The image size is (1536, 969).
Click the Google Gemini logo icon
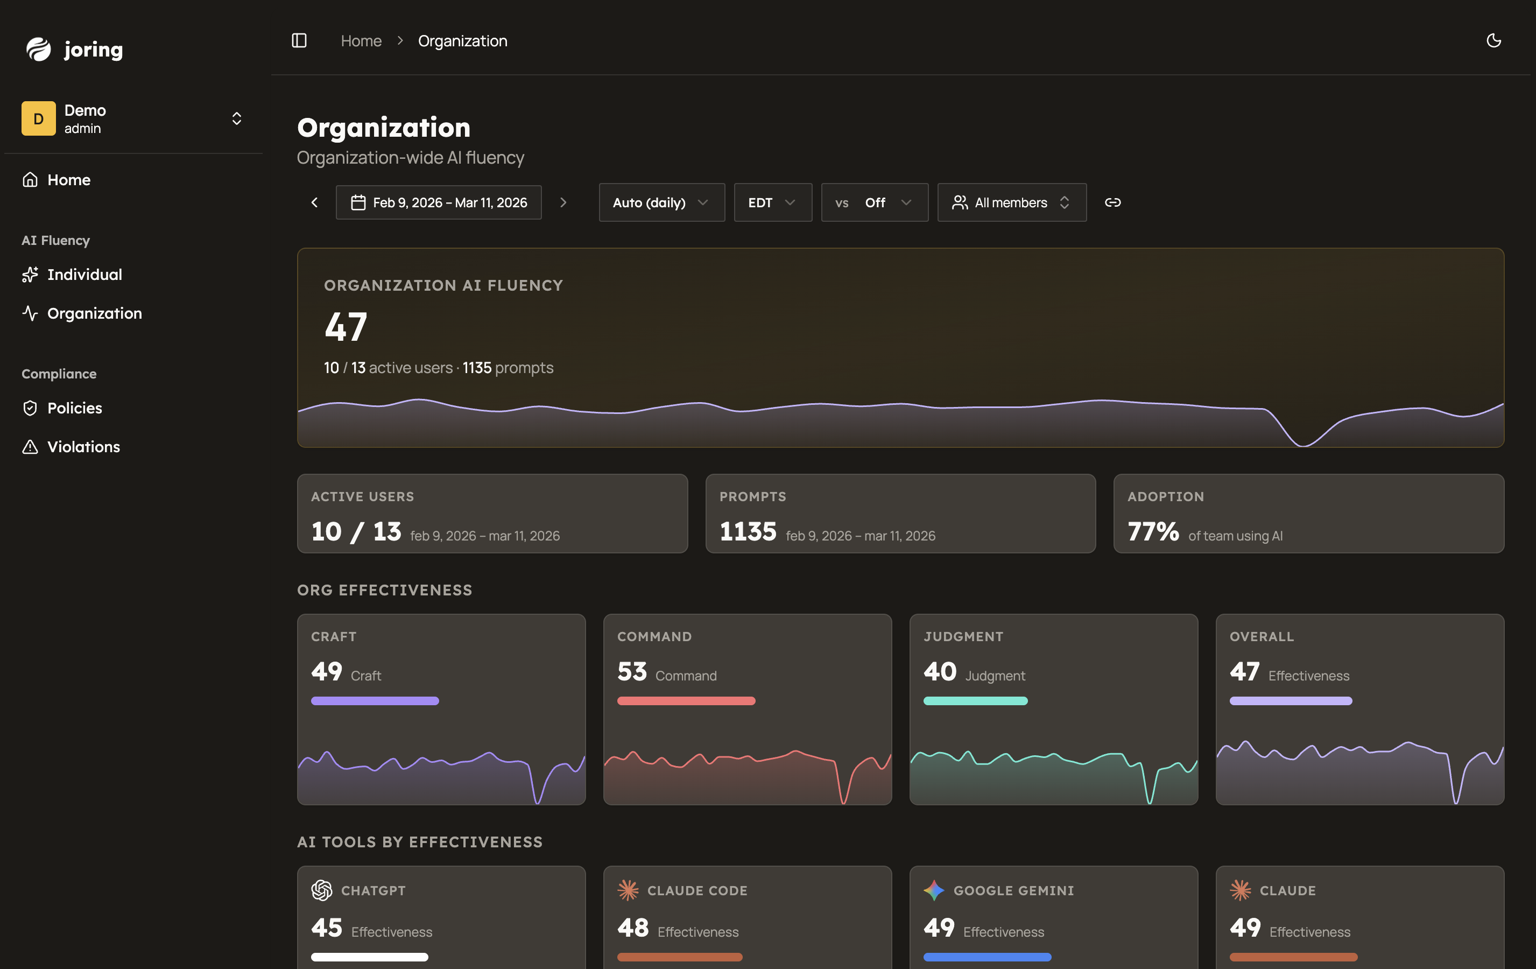click(934, 890)
